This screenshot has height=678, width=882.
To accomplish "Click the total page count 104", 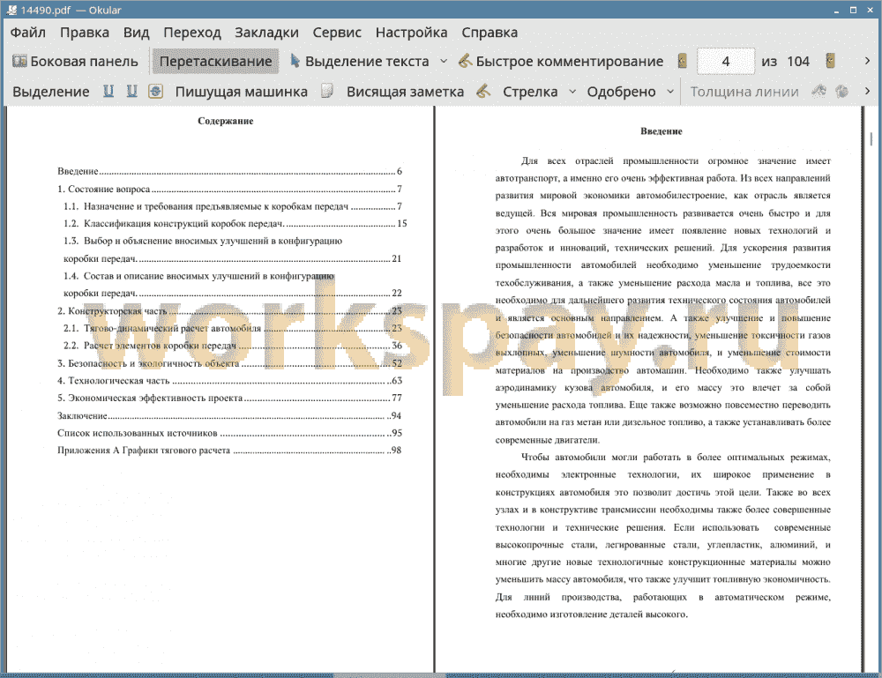I will (x=797, y=62).
